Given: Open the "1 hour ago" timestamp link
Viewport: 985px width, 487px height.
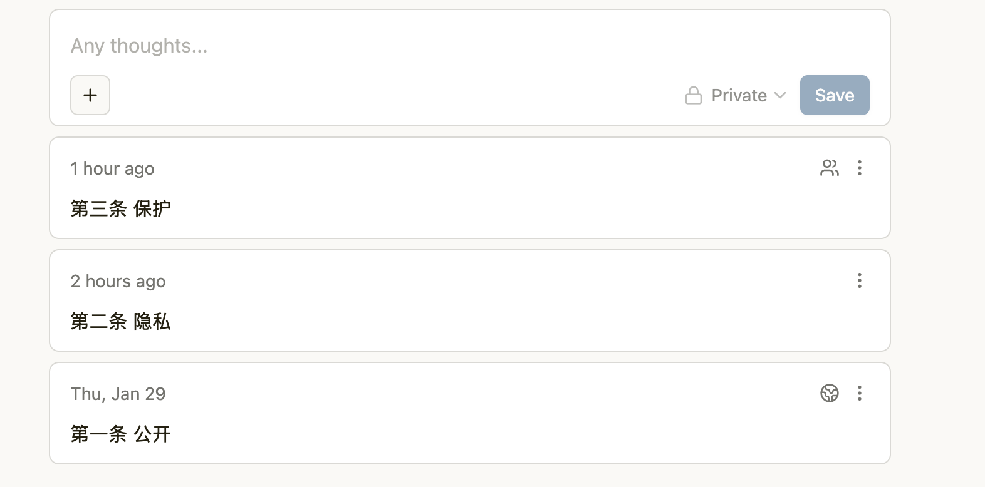Looking at the screenshot, I should 112,169.
